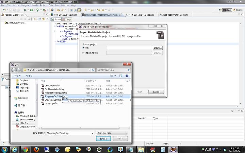Open Internet Explorer from taskbar
This screenshot has width=245, height=153.
coord(15,150)
